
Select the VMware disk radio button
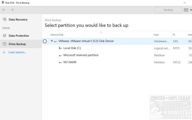45,41
